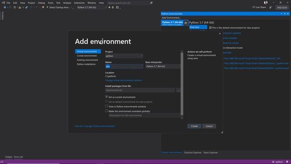
Task: Toggle Set as current environment checkbox
Action: 106,97
